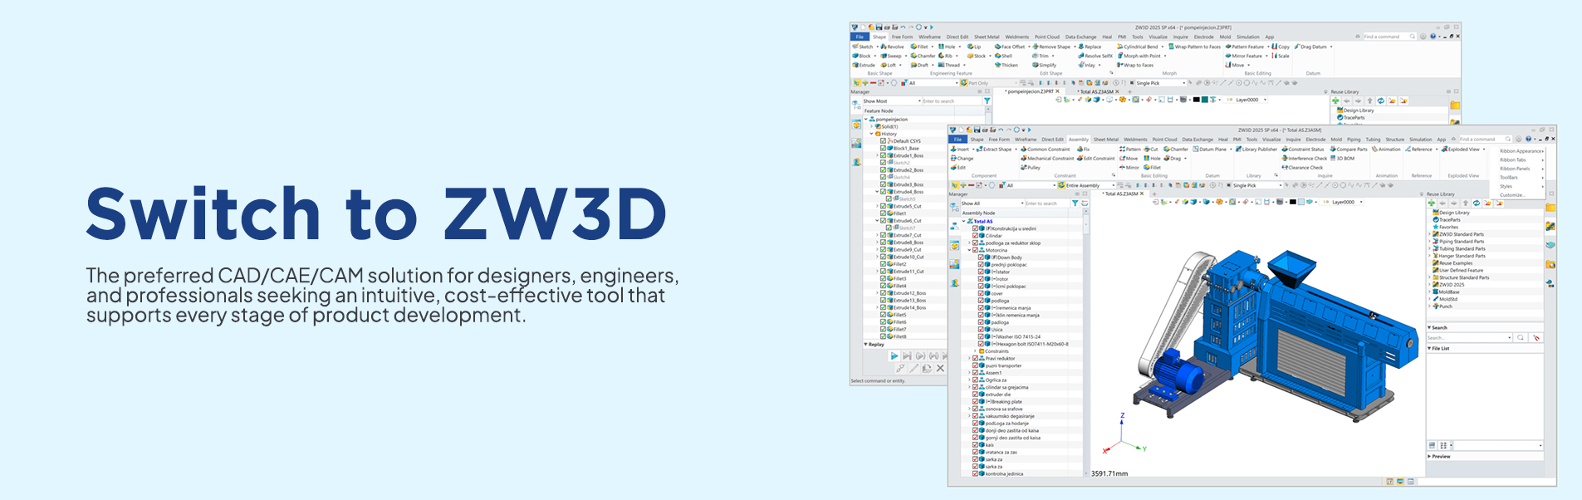Select the Hole tool in the back window ribbon

point(947,47)
